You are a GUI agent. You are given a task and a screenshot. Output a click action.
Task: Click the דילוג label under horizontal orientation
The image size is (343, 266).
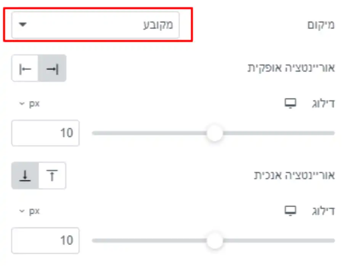point(323,104)
